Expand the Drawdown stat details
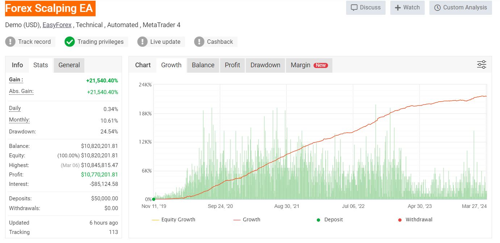 coord(22,131)
